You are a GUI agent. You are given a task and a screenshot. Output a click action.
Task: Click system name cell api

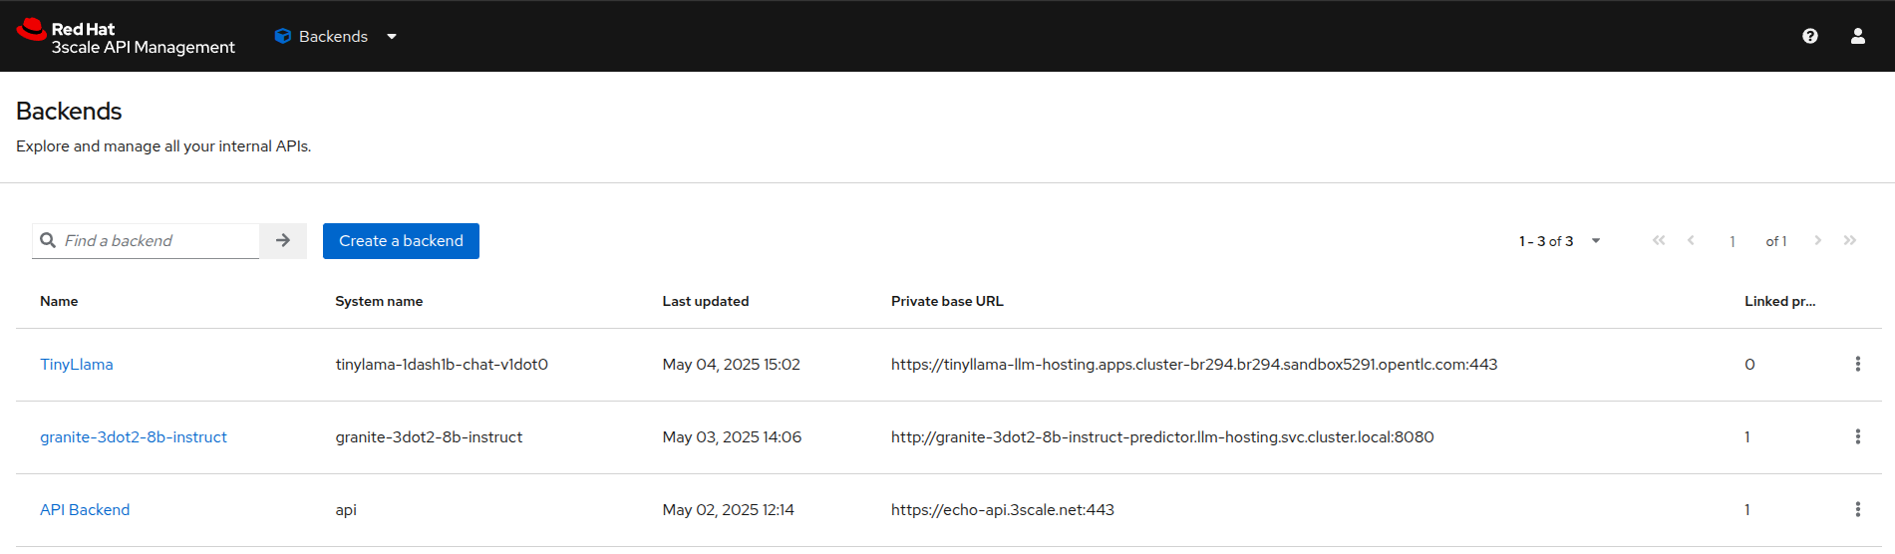click(x=346, y=510)
